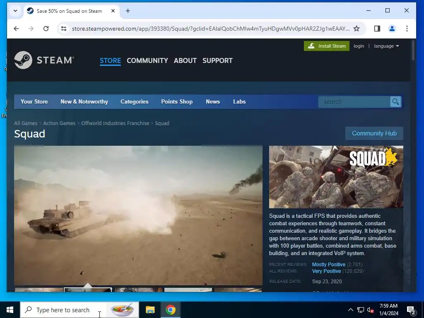Open the Categories tab
This screenshot has height=318, width=424.
click(135, 102)
